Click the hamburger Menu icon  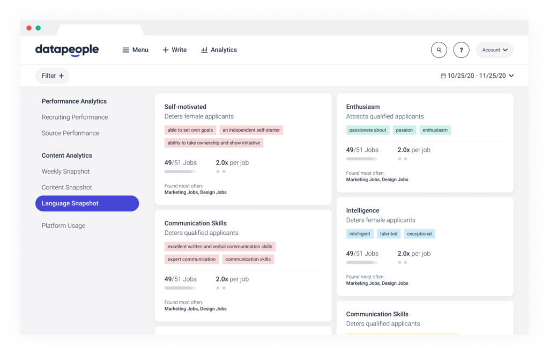(x=125, y=50)
